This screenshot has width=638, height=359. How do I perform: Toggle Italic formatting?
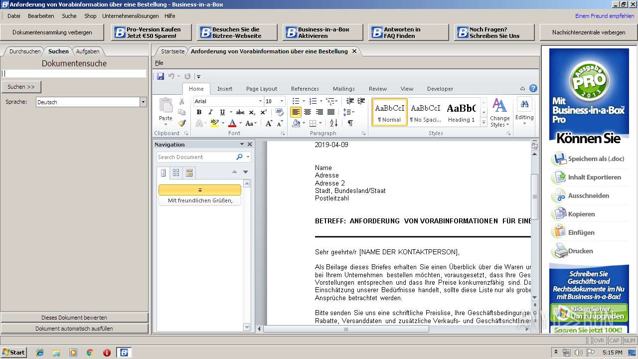coord(210,112)
